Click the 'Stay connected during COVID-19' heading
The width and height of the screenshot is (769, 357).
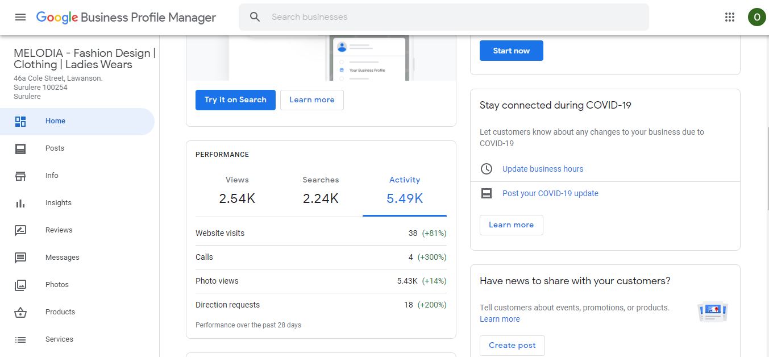[555, 105]
